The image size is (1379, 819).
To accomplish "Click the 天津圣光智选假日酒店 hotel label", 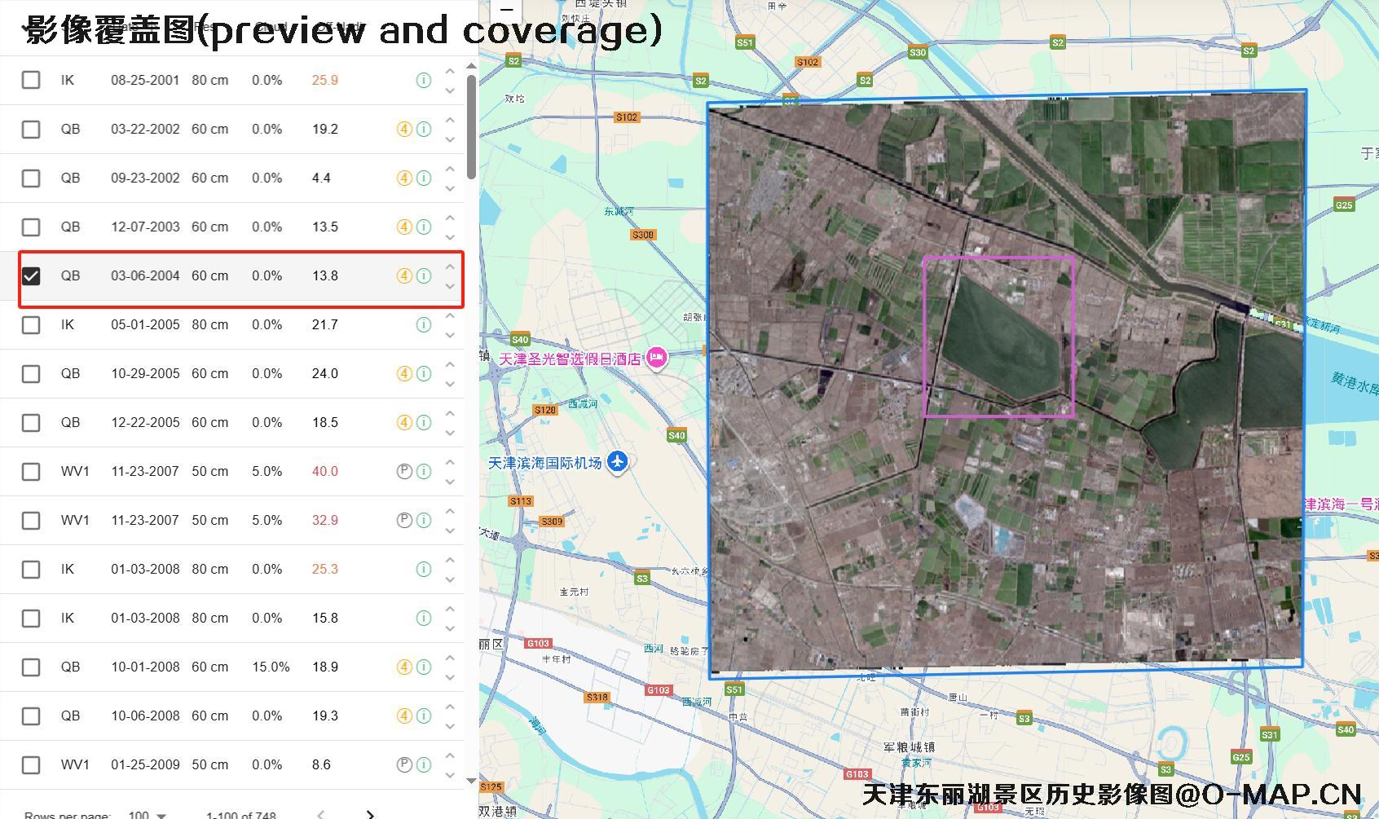I will click(570, 359).
